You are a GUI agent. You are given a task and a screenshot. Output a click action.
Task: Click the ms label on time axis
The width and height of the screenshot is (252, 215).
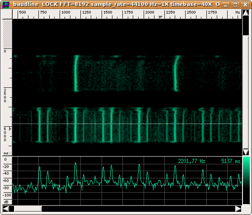6,153
